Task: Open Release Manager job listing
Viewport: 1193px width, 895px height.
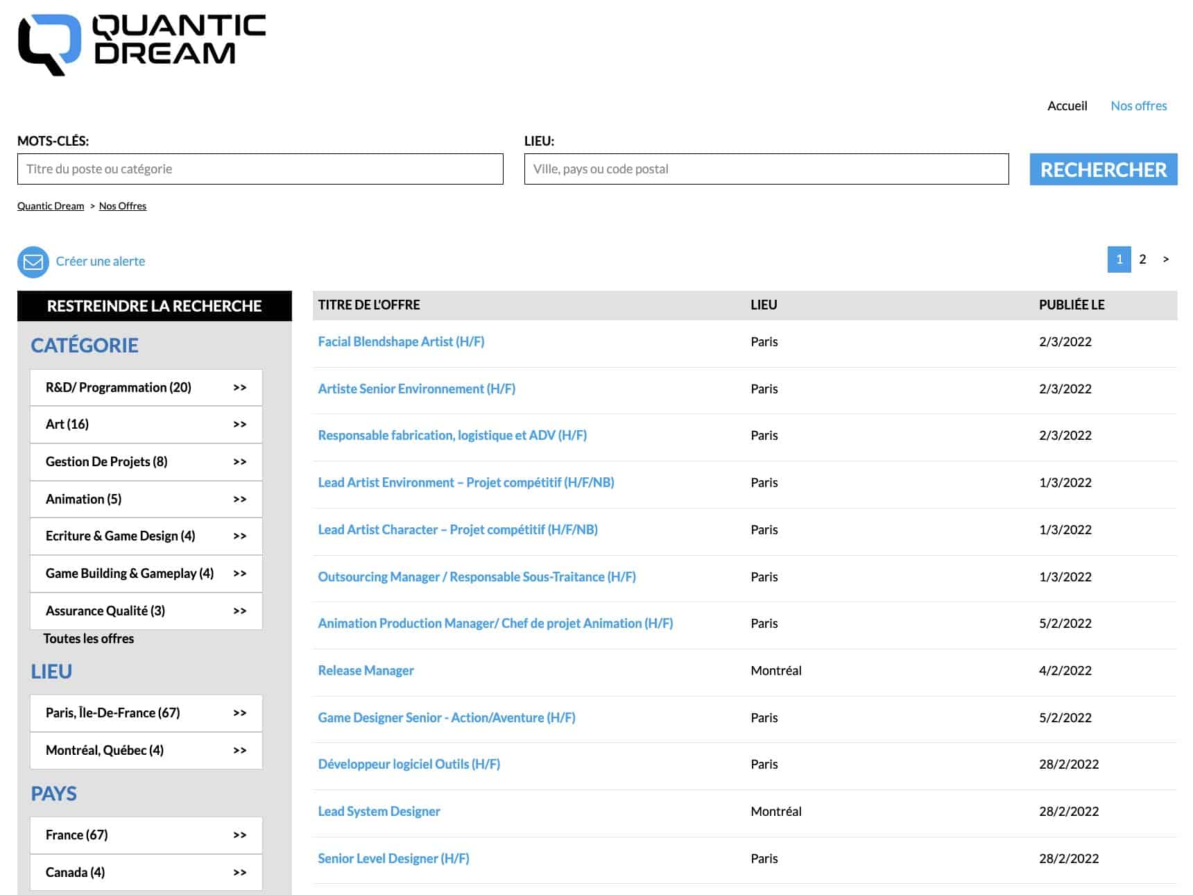Action: (366, 671)
